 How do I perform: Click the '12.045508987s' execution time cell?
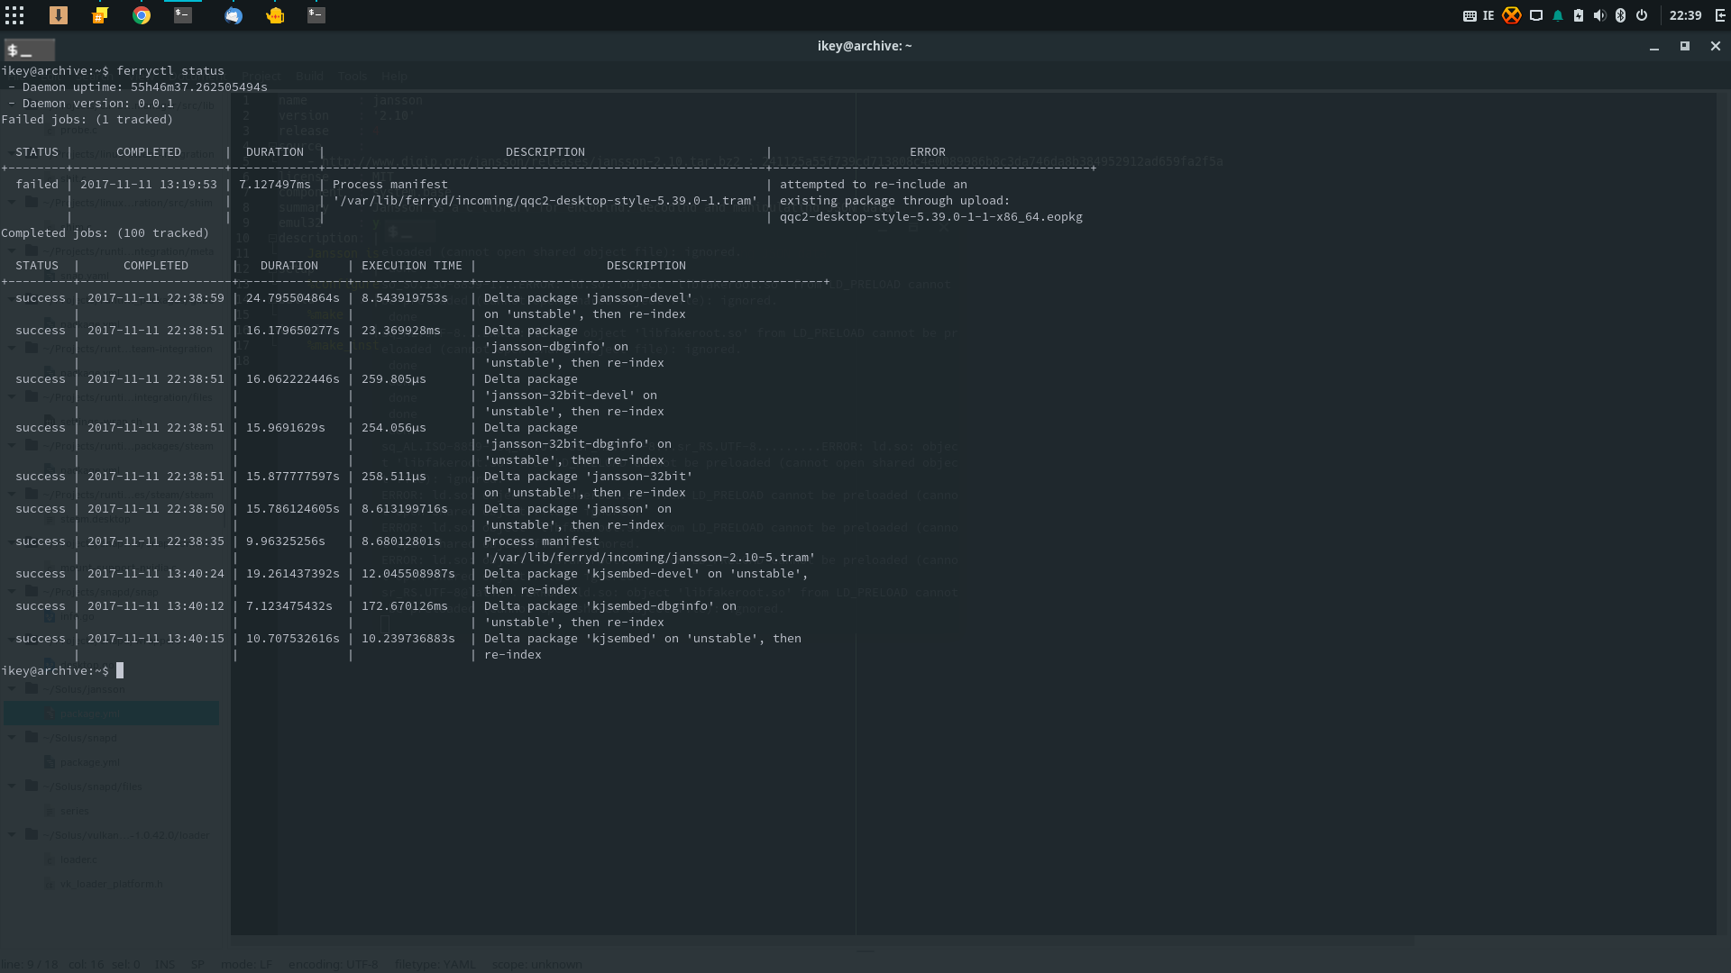pyautogui.click(x=408, y=574)
